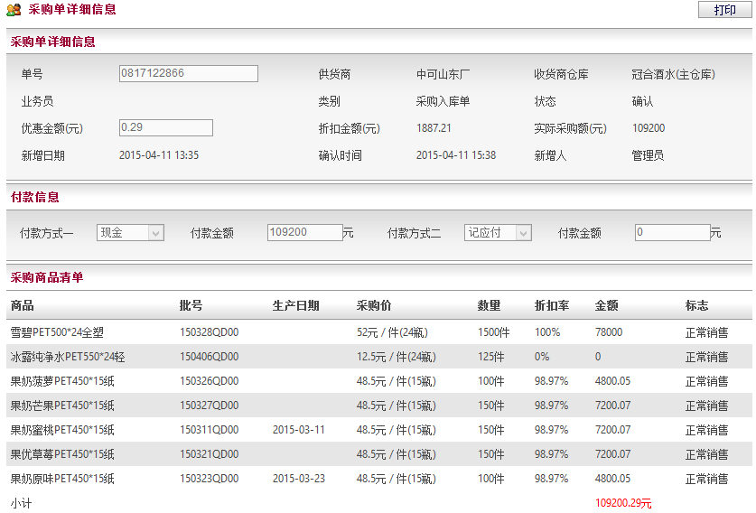
Task: Select product 雪碧PET500*24全塑
Action: [57, 332]
